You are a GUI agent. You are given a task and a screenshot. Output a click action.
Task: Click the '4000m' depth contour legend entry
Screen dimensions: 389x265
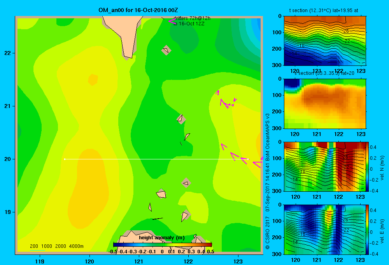76,246
